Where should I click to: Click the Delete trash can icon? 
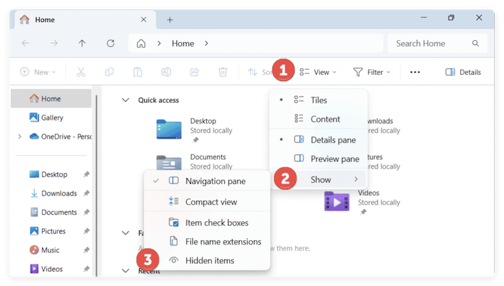[222, 72]
